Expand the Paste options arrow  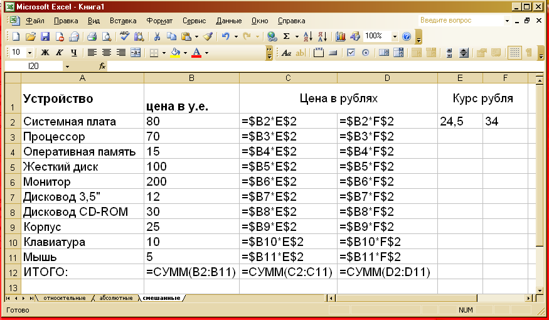[196, 36]
